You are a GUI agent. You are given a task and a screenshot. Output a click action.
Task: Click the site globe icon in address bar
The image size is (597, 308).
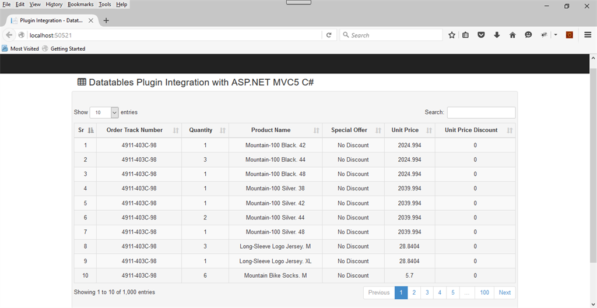point(22,35)
